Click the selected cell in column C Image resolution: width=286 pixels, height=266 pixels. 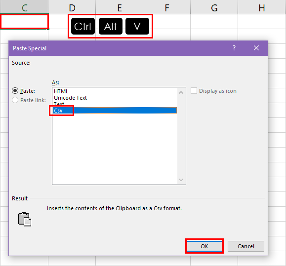(x=24, y=22)
